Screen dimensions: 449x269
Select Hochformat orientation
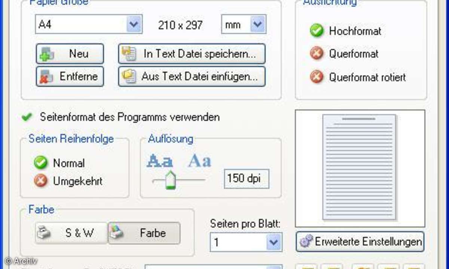345,31
